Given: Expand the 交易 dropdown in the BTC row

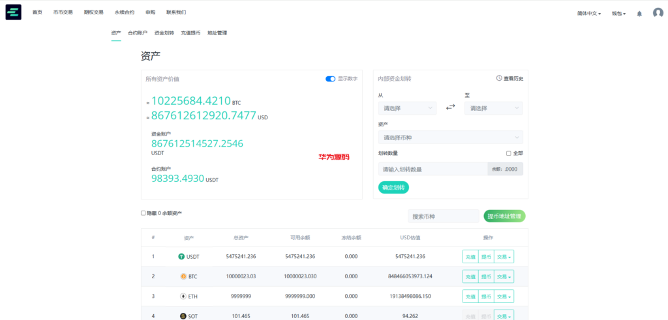Looking at the screenshot, I should pos(504,276).
